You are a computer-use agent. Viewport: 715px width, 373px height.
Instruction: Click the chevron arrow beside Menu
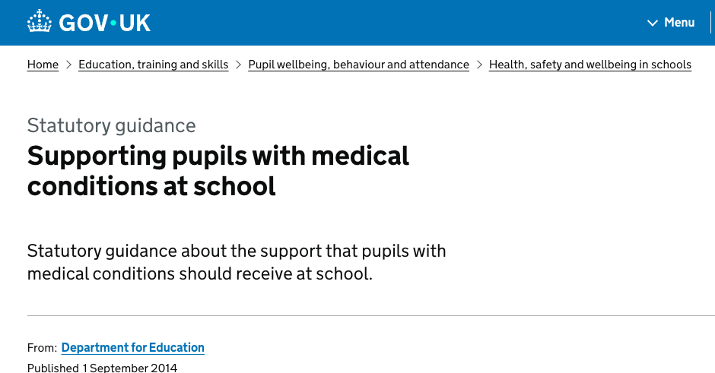coord(652,23)
